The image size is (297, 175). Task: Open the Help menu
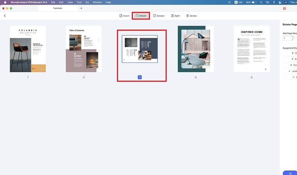tap(108, 2)
